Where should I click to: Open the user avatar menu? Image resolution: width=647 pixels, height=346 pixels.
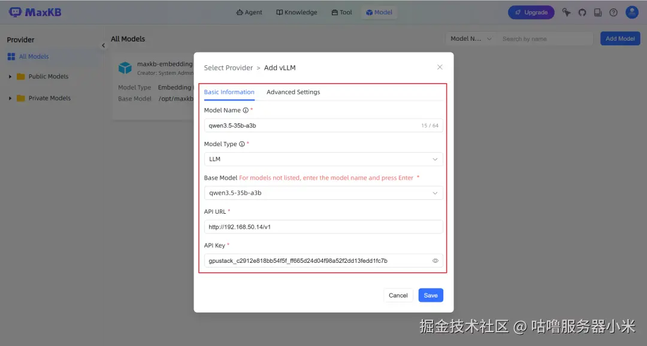point(632,13)
